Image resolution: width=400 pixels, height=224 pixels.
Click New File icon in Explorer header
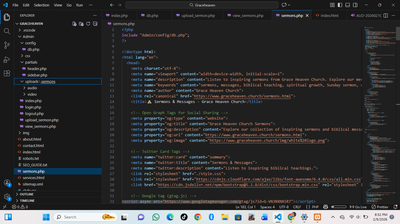74,24
